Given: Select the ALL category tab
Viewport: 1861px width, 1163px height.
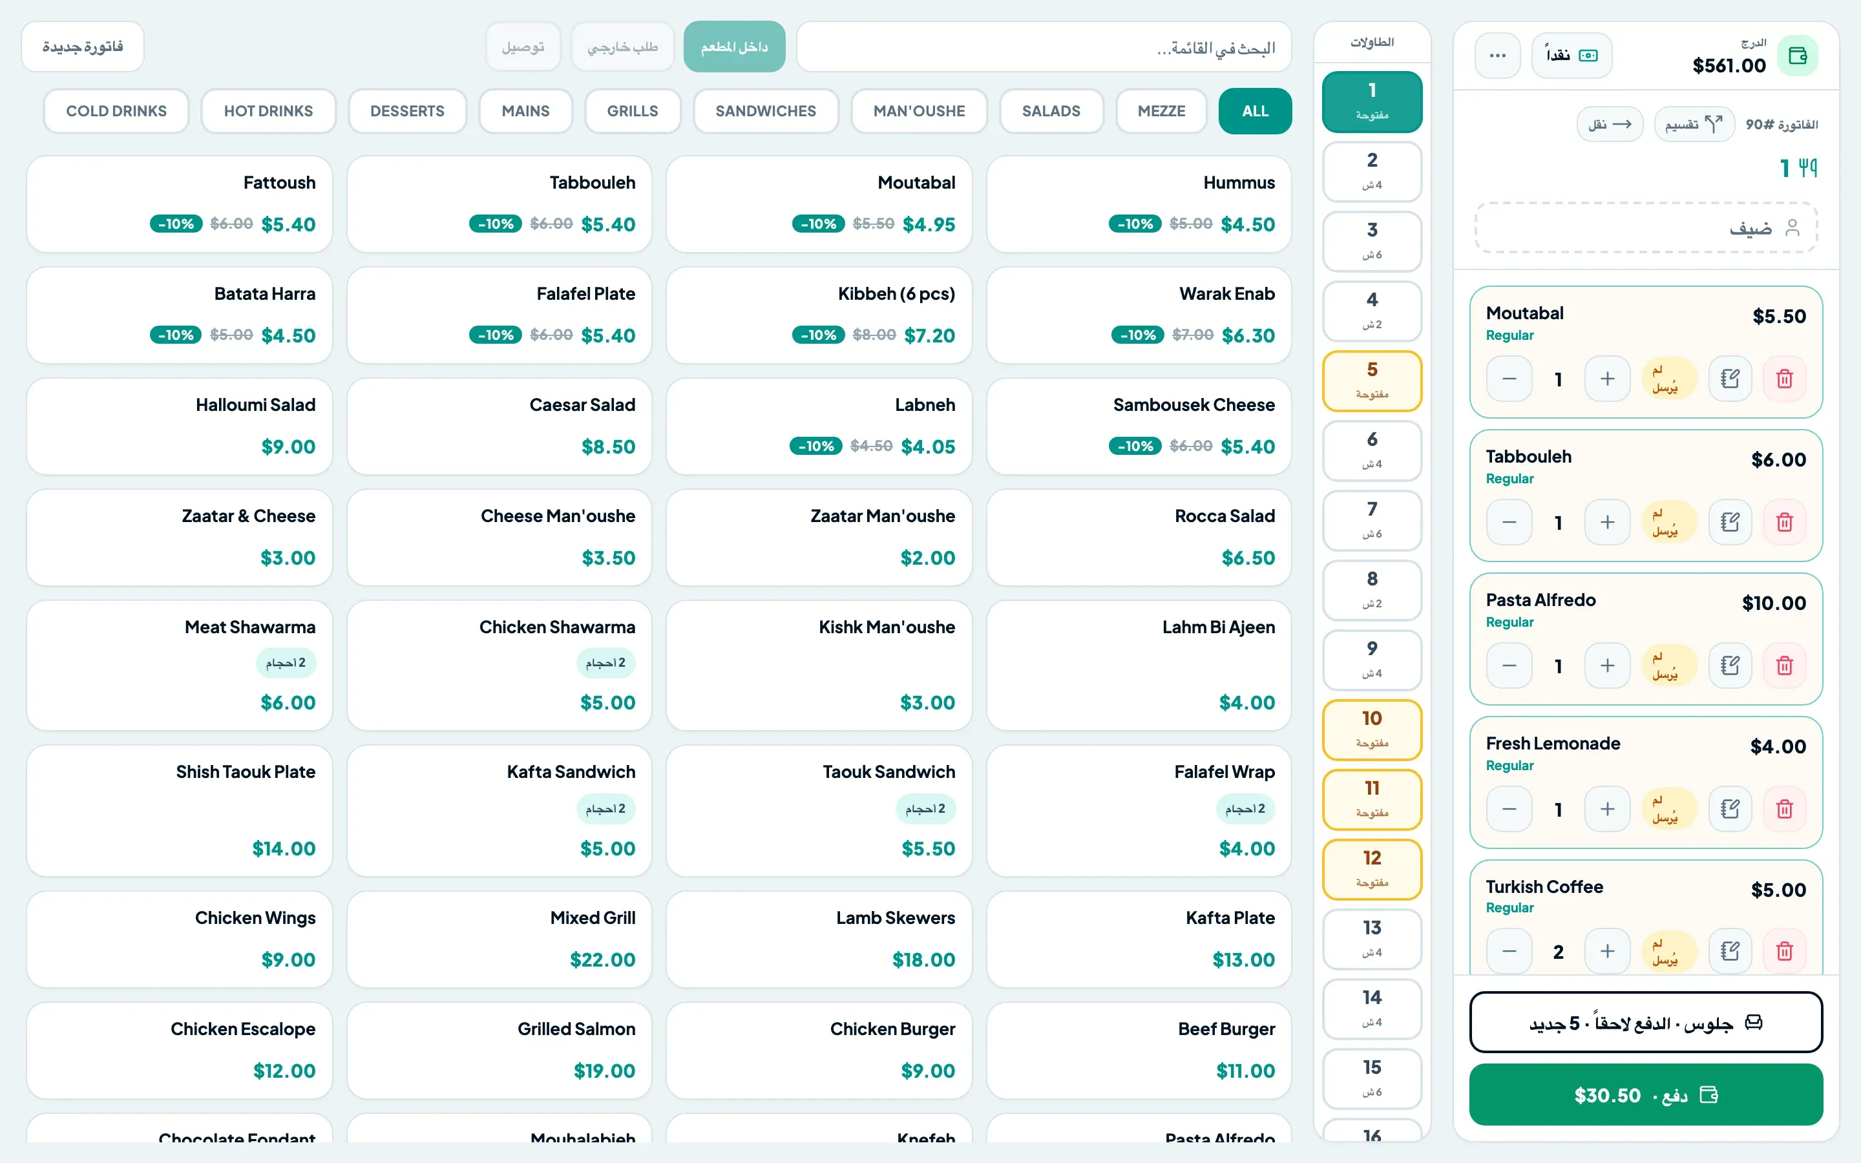Looking at the screenshot, I should pos(1255,110).
